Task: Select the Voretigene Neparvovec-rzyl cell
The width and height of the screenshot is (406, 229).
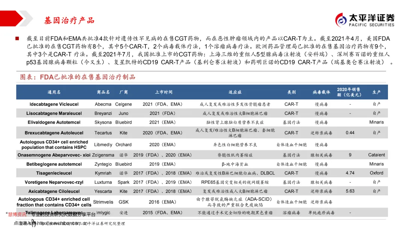Action: tap(54, 182)
